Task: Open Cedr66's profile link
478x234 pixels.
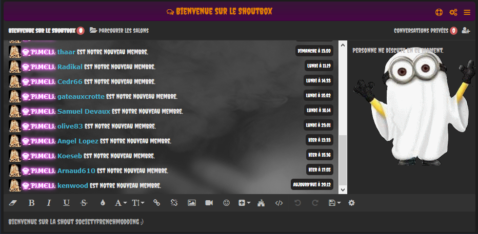Action: pos(70,82)
